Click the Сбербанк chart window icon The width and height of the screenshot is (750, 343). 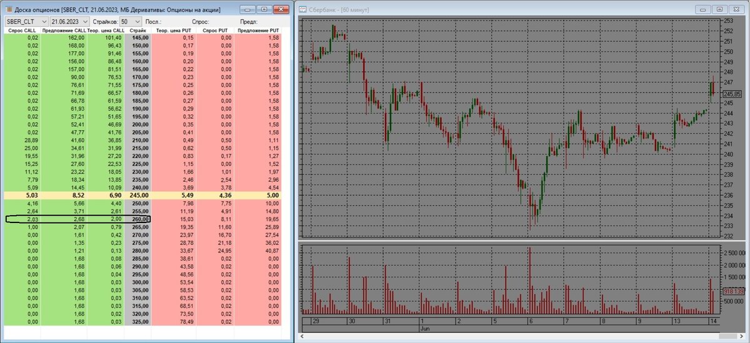(303, 9)
